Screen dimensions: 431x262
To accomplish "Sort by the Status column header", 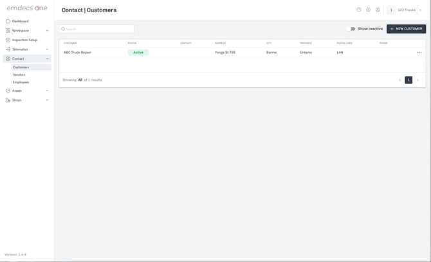I will click(132, 43).
